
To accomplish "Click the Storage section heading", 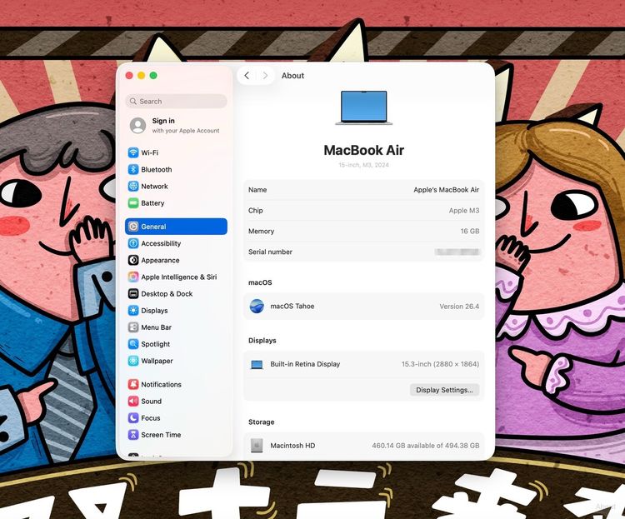I will click(261, 422).
